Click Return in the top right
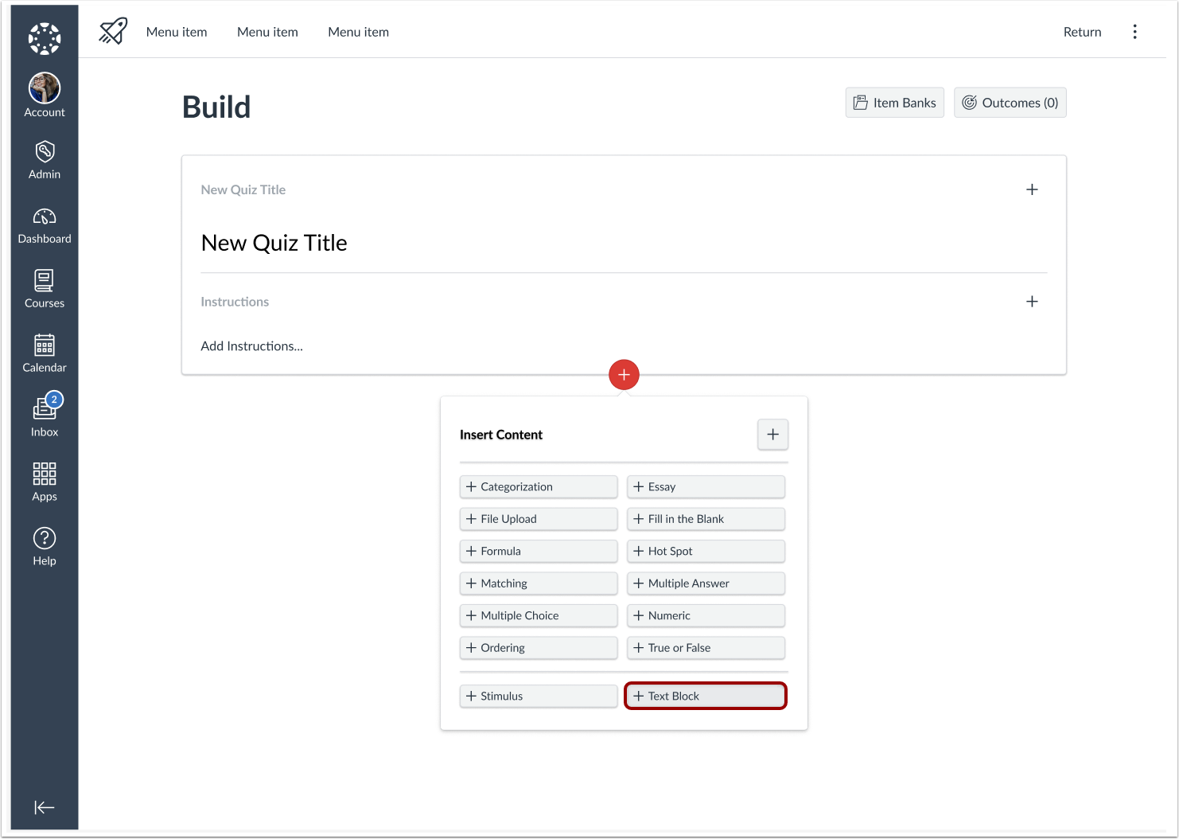This screenshot has width=1179, height=839. click(1082, 32)
